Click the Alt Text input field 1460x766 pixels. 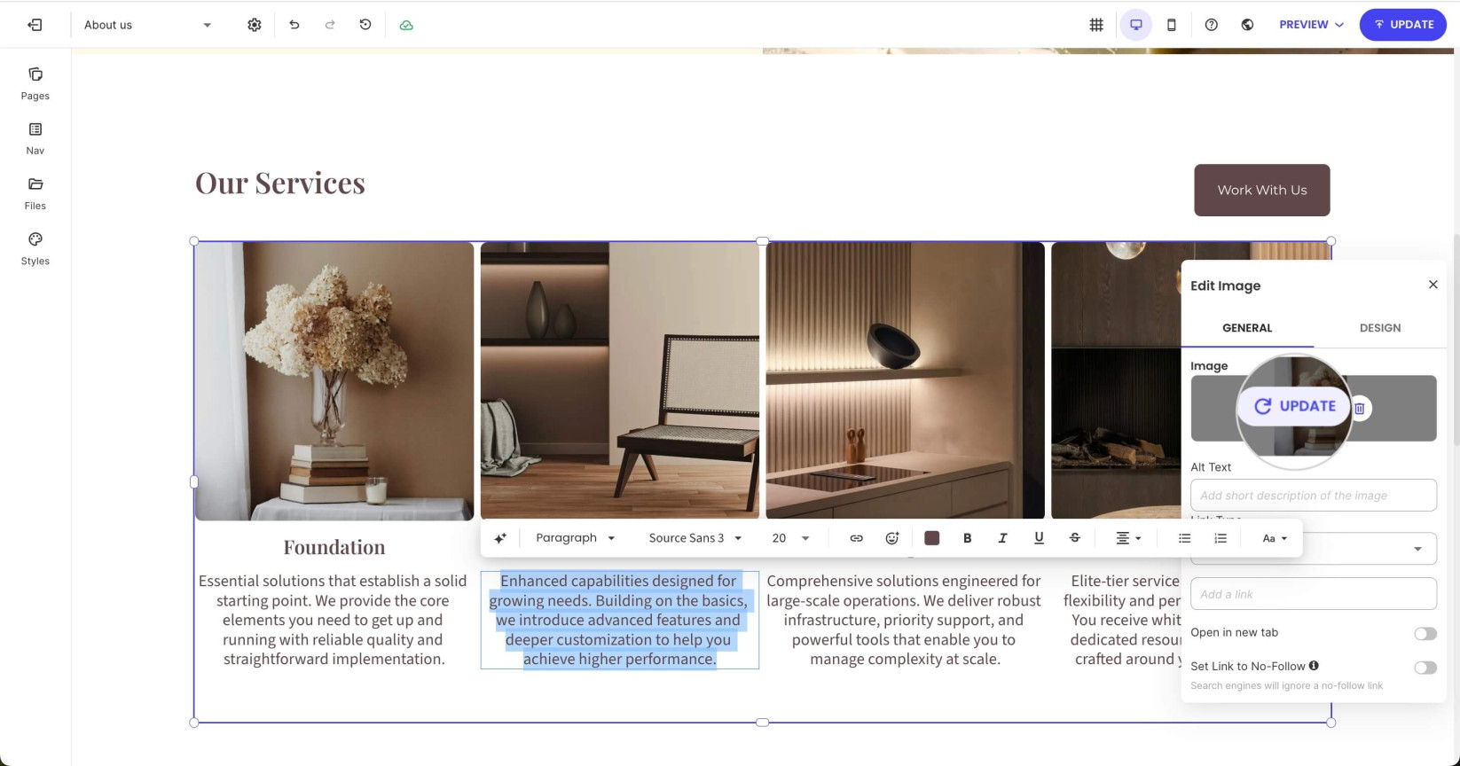click(x=1313, y=496)
